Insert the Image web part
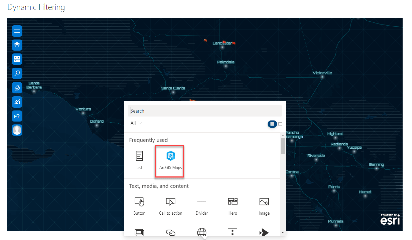This screenshot has height=240, width=412. click(x=264, y=206)
